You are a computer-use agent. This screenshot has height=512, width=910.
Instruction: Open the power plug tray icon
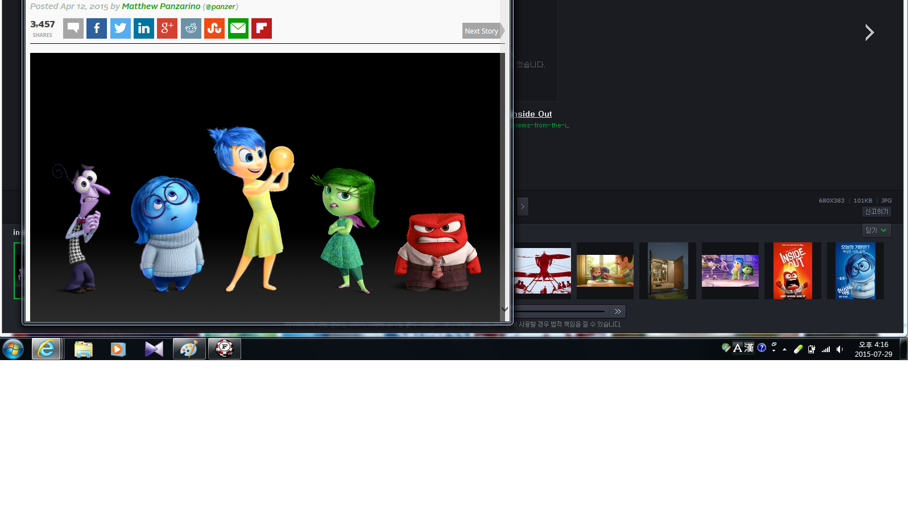pyautogui.click(x=812, y=349)
